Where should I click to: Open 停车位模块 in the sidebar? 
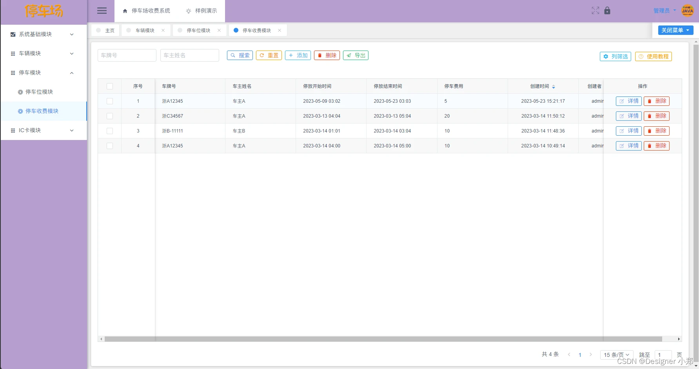tap(44, 92)
